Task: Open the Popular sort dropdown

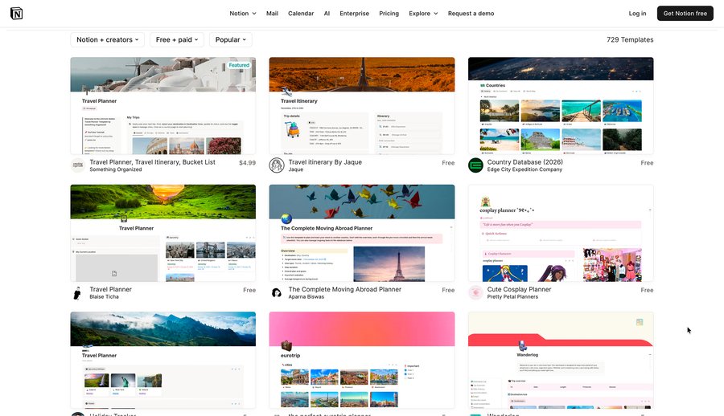Action: (231, 39)
